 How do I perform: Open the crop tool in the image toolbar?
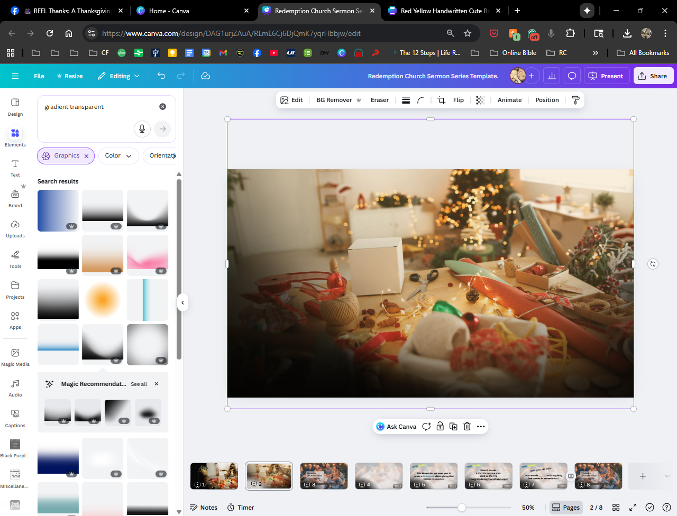point(441,100)
